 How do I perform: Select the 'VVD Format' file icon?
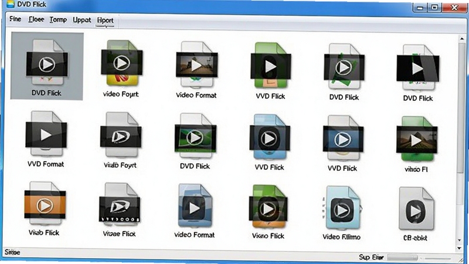[x=46, y=134]
